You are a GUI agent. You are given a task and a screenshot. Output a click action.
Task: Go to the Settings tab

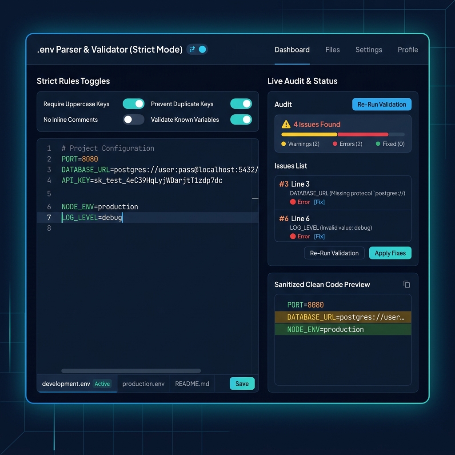(x=368, y=50)
